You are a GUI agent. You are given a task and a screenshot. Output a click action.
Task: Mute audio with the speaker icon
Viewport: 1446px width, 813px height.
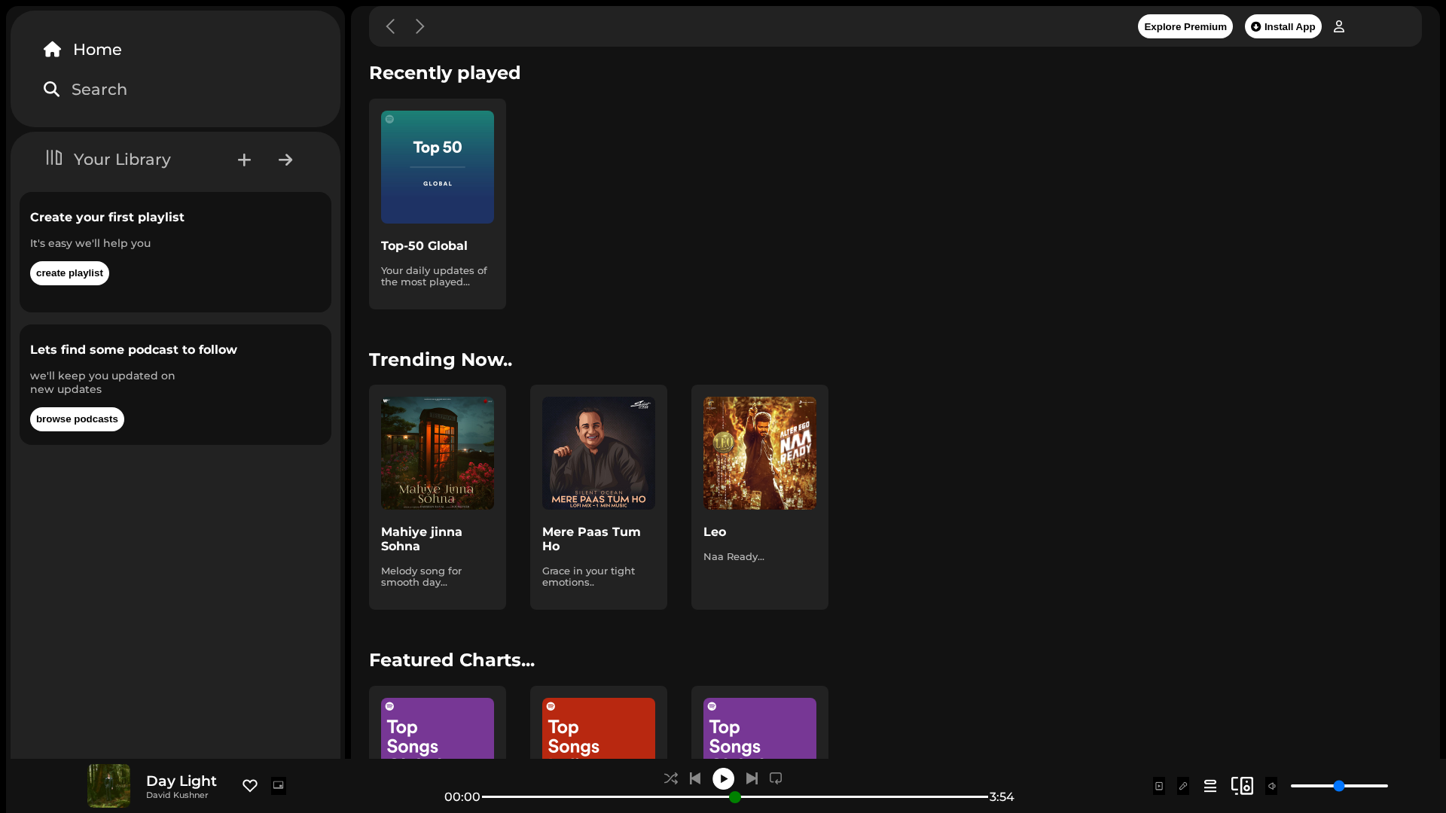[x=1271, y=786]
